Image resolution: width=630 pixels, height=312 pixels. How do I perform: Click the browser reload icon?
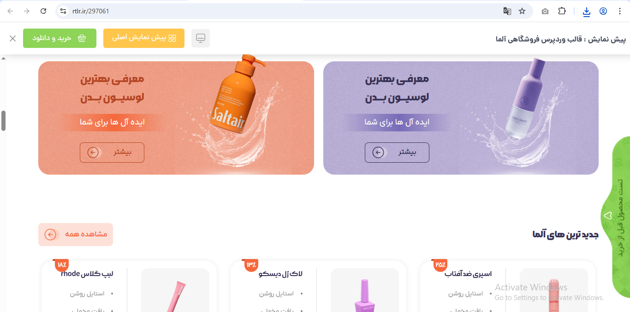(43, 11)
